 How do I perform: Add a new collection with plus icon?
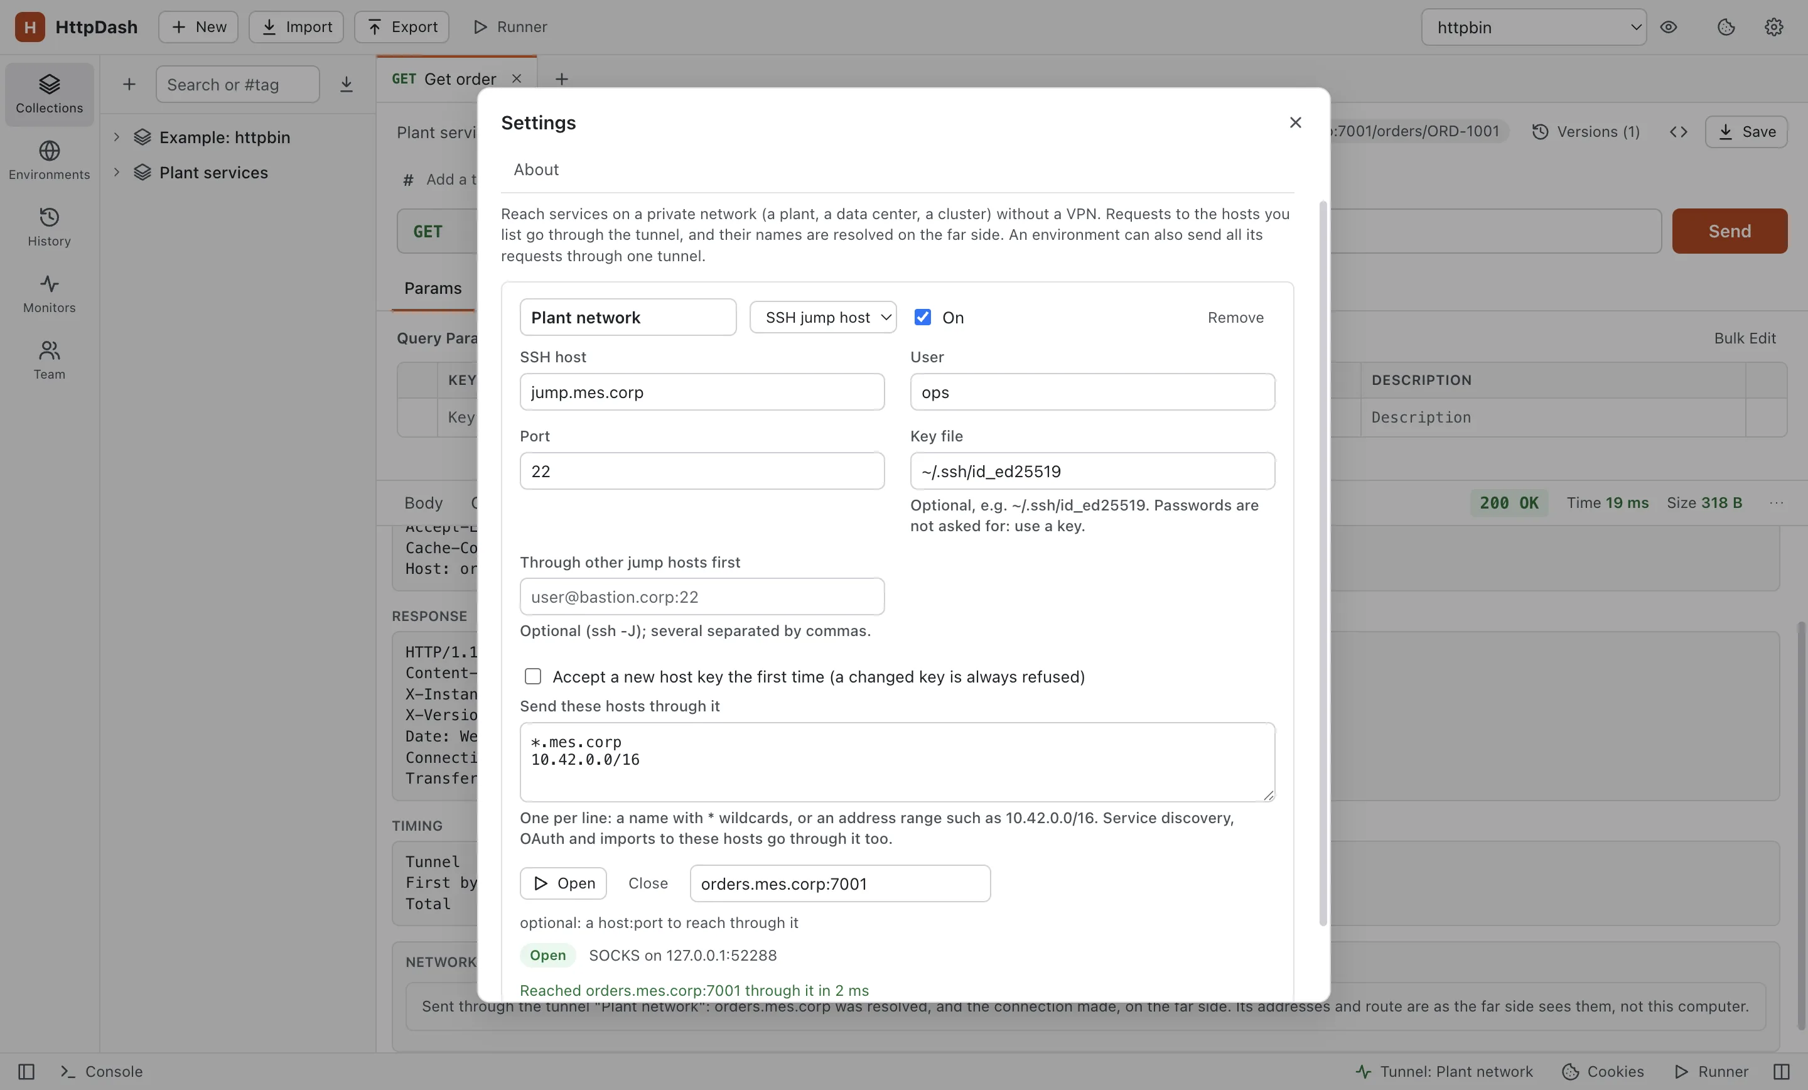(129, 84)
